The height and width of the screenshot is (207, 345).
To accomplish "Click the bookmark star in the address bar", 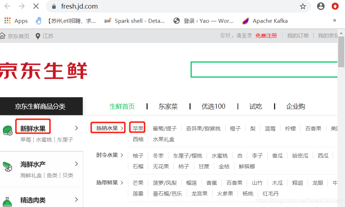I will (303, 6).
